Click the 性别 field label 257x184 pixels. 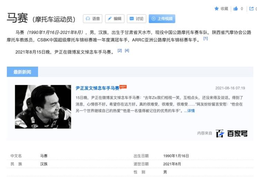coord(139,172)
